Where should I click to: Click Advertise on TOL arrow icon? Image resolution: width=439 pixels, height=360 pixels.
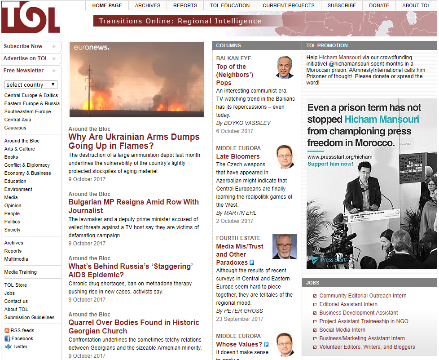(54, 58)
